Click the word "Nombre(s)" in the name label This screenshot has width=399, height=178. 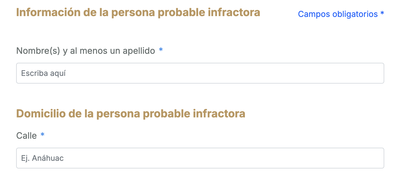[38, 51]
